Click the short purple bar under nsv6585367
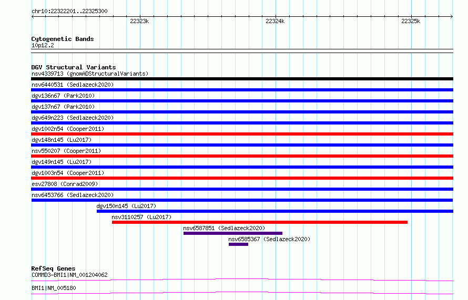 (x=239, y=244)
